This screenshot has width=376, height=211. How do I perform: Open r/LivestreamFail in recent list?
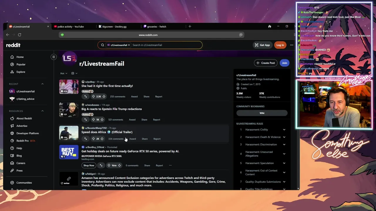[x=25, y=91]
